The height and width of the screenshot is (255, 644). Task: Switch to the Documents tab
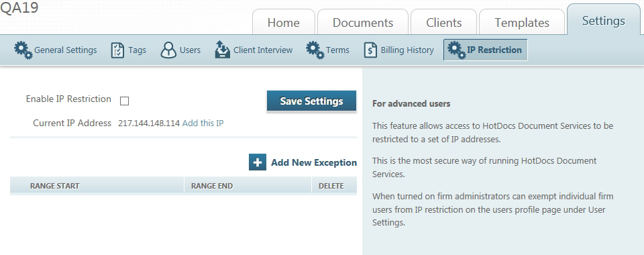pyautogui.click(x=363, y=22)
